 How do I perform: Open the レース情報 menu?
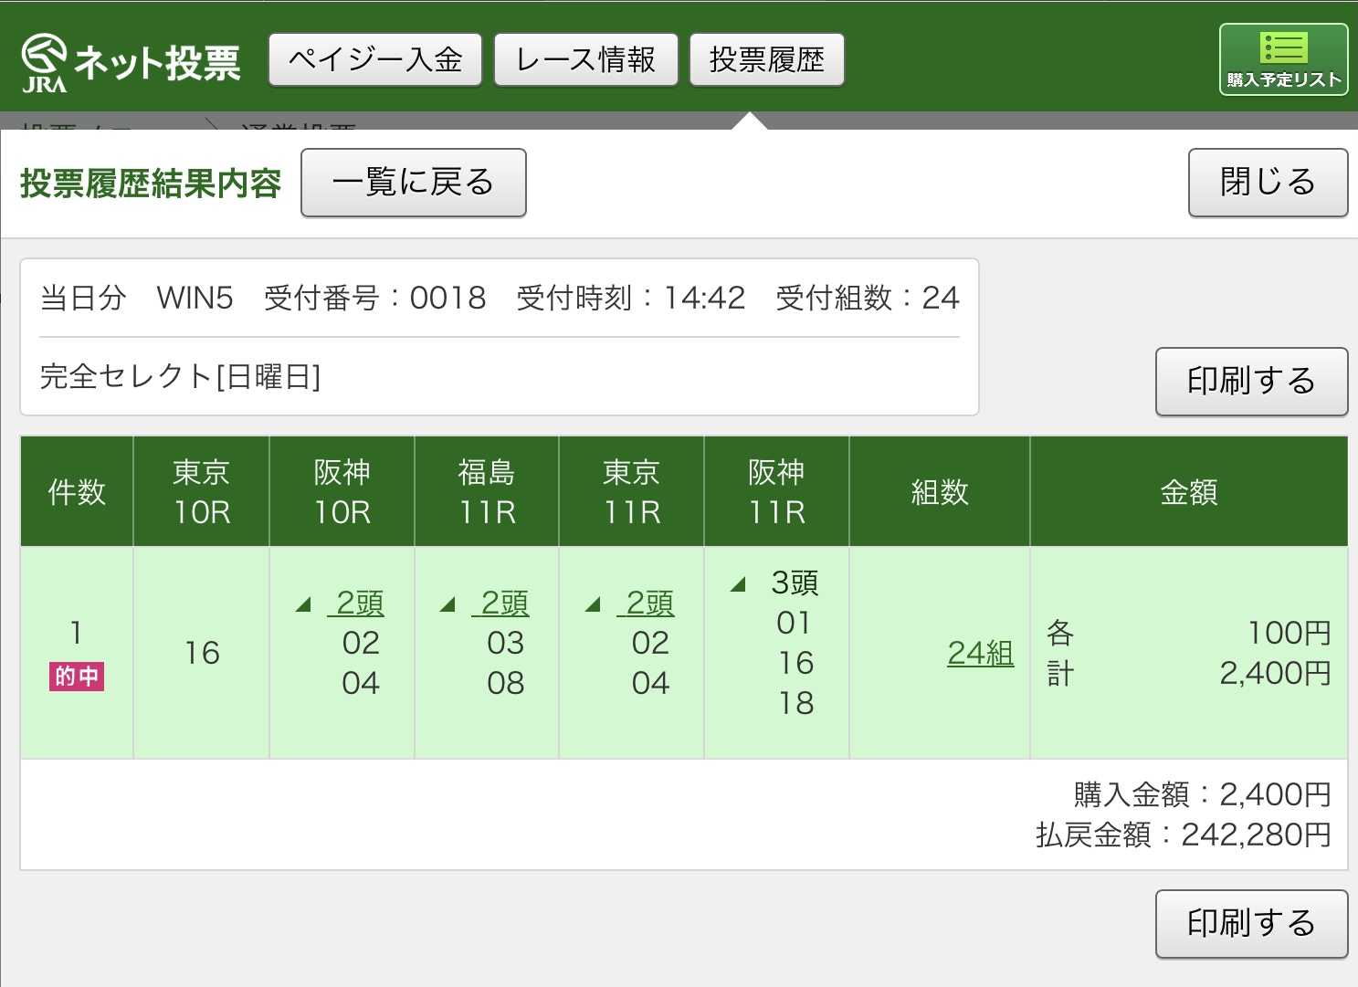585,60
